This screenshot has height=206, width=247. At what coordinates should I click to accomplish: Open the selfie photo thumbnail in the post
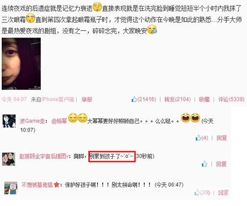[21, 64]
